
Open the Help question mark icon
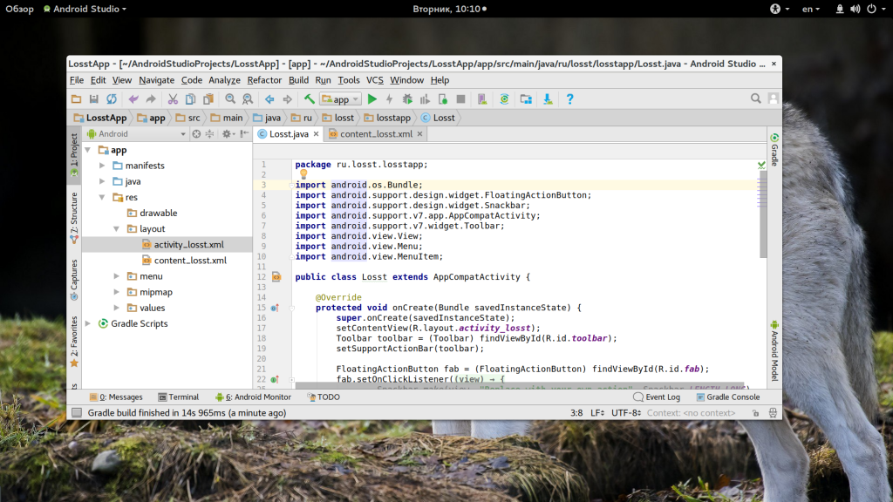point(569,99)
